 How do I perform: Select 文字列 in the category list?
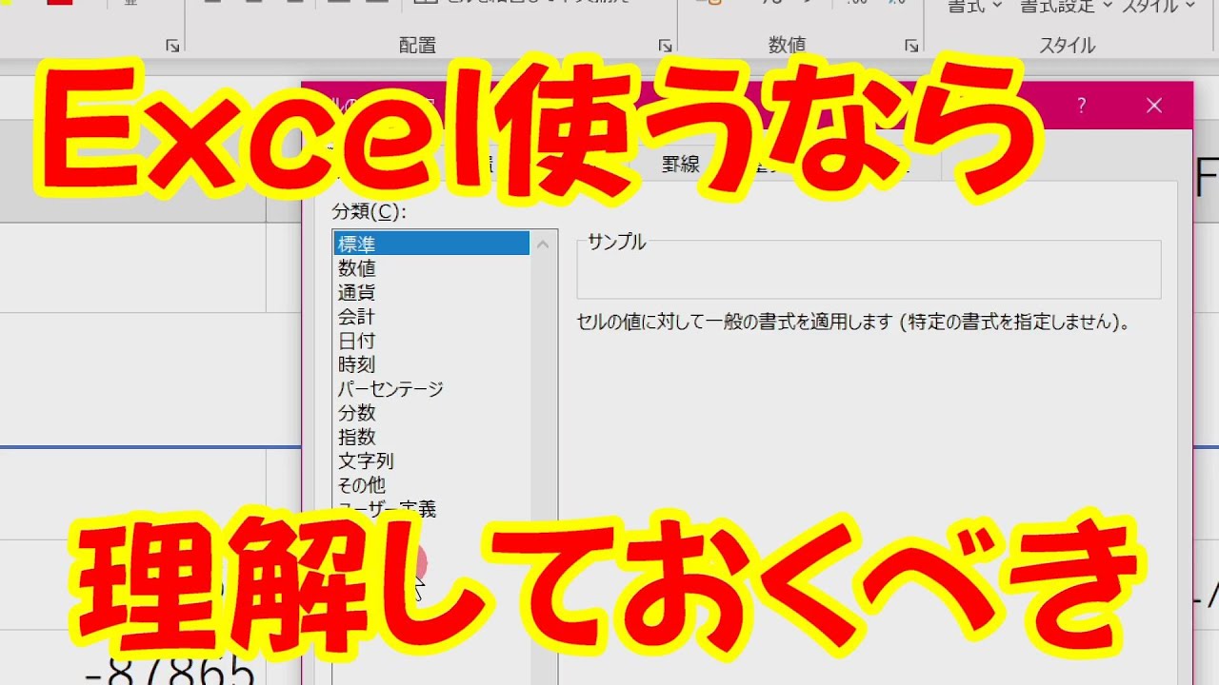(431, 460)
